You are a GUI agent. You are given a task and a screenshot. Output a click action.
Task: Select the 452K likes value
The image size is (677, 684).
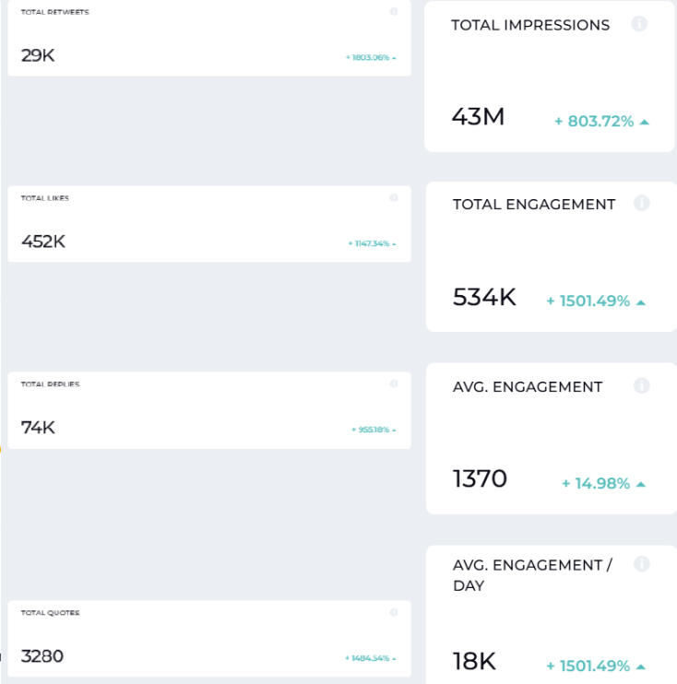(x=43, y=242)
